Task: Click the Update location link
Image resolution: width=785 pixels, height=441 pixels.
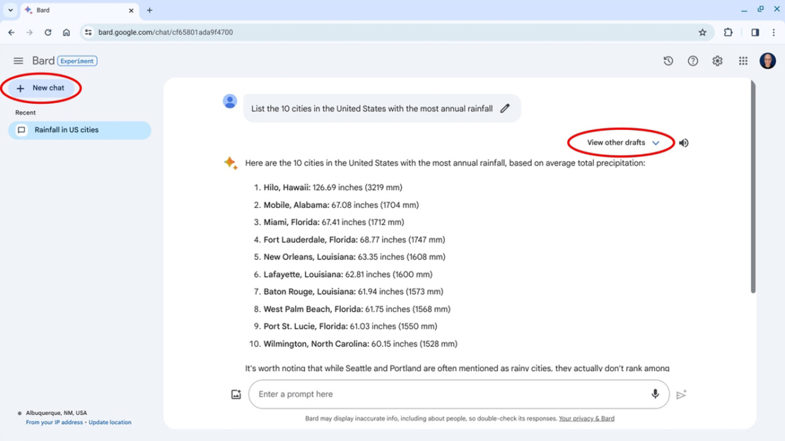Action: 110,421
